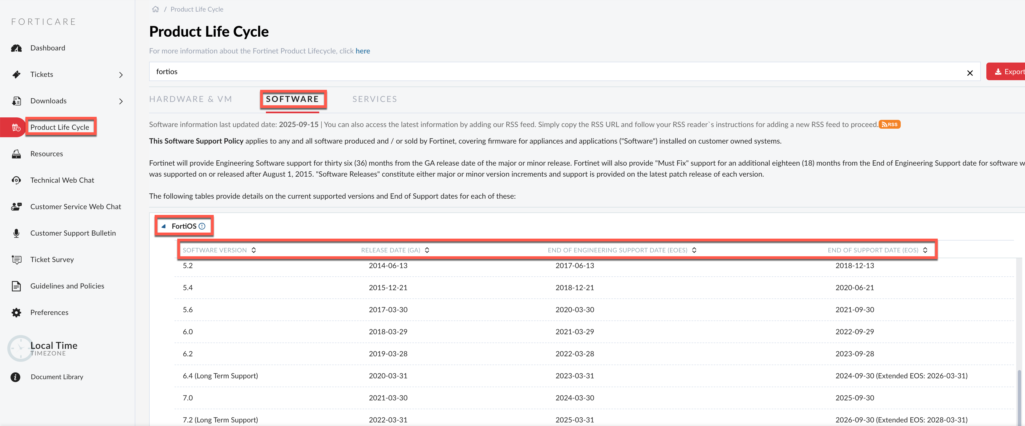Click the Document Library info icon
Viewport: 1025px width, 426px height.
click(15, 377)
